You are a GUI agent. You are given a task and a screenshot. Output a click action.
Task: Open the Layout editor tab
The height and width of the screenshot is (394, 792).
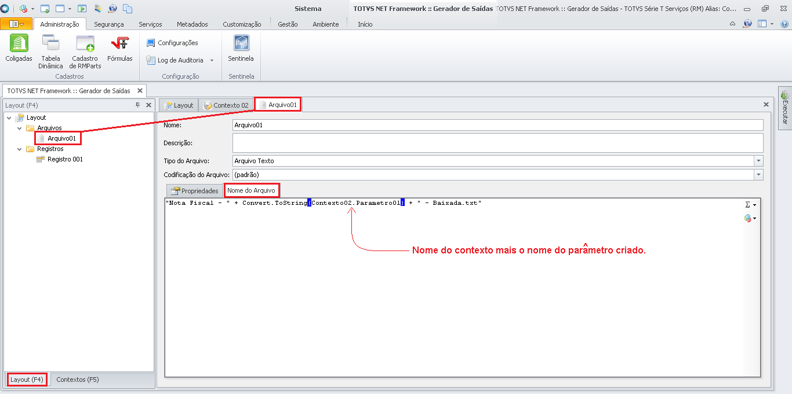179,105
